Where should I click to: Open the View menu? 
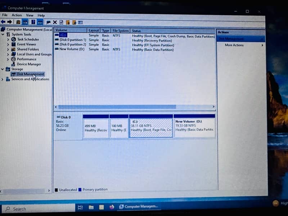30,15
